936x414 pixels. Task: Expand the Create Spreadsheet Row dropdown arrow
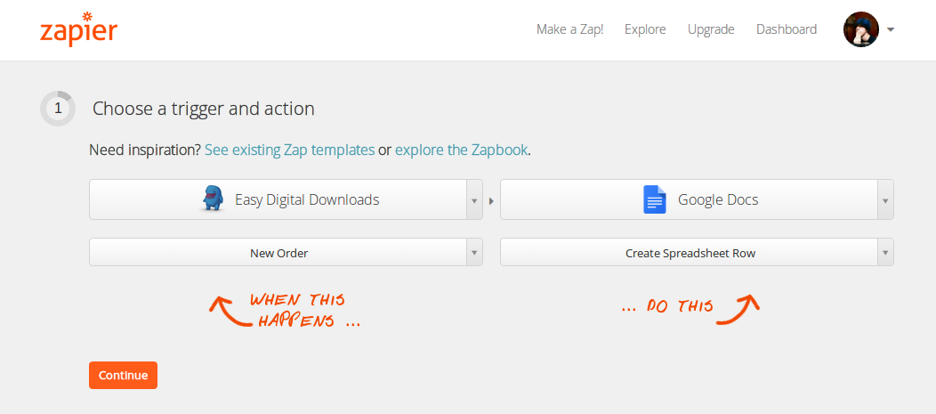tap(884, 253)
